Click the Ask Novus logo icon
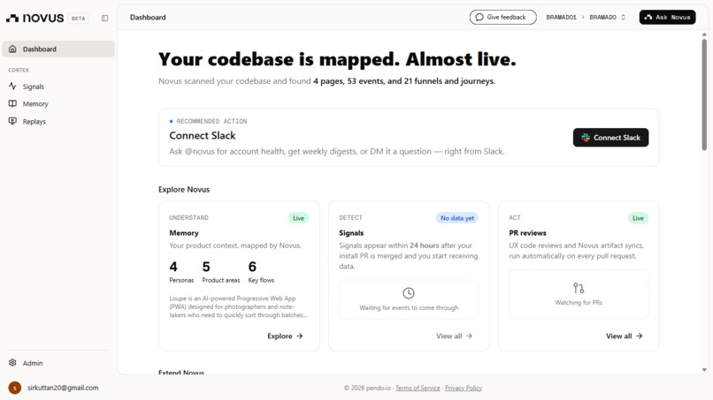Image resolution: width=713 pixels, height=400 pixels. (x=648, y=18)
